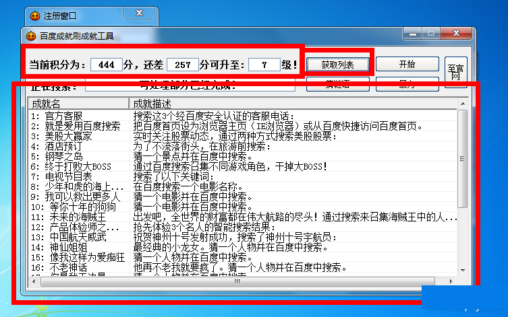
Task: Select row 13: 中国航天威武
Action: tap(242, 237)
